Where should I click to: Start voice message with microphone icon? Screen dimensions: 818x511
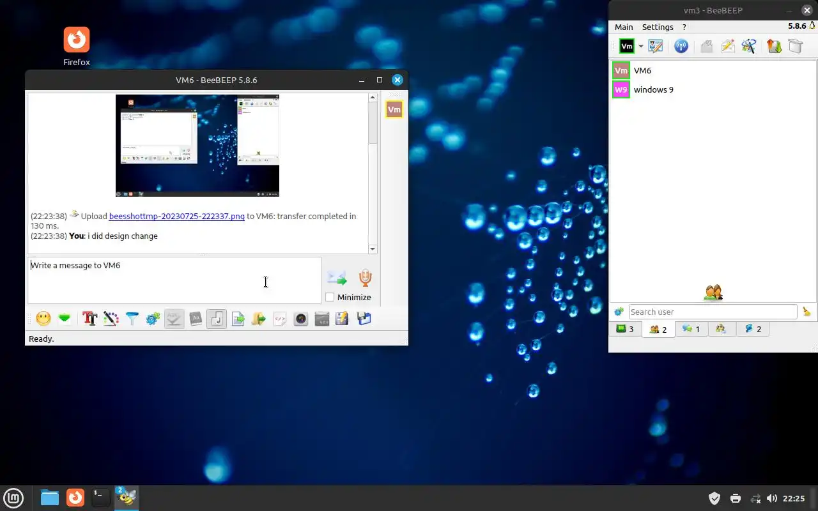tap(365, 277)
